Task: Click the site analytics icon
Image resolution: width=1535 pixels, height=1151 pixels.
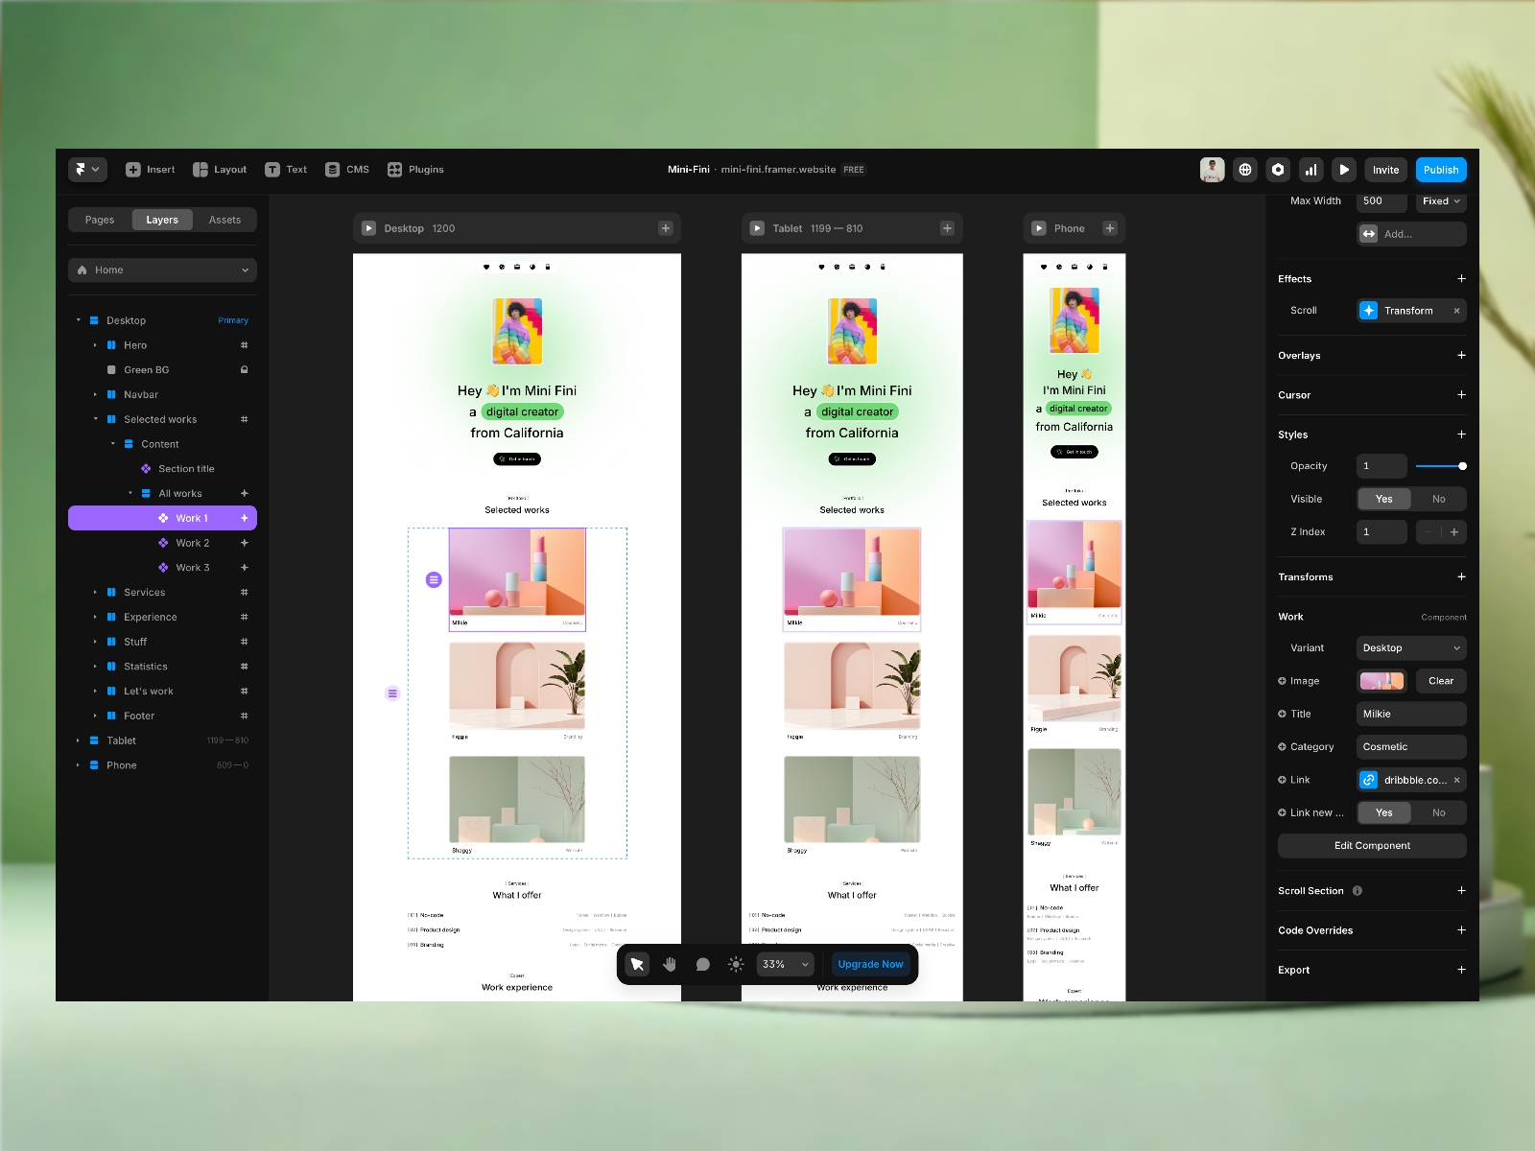Action: [1311, 170]
